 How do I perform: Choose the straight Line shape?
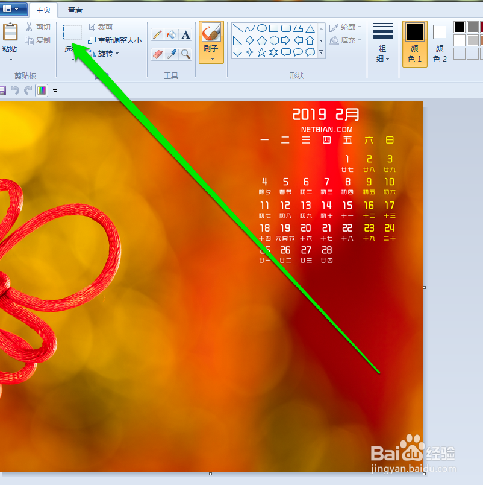(x=237, y=28)
